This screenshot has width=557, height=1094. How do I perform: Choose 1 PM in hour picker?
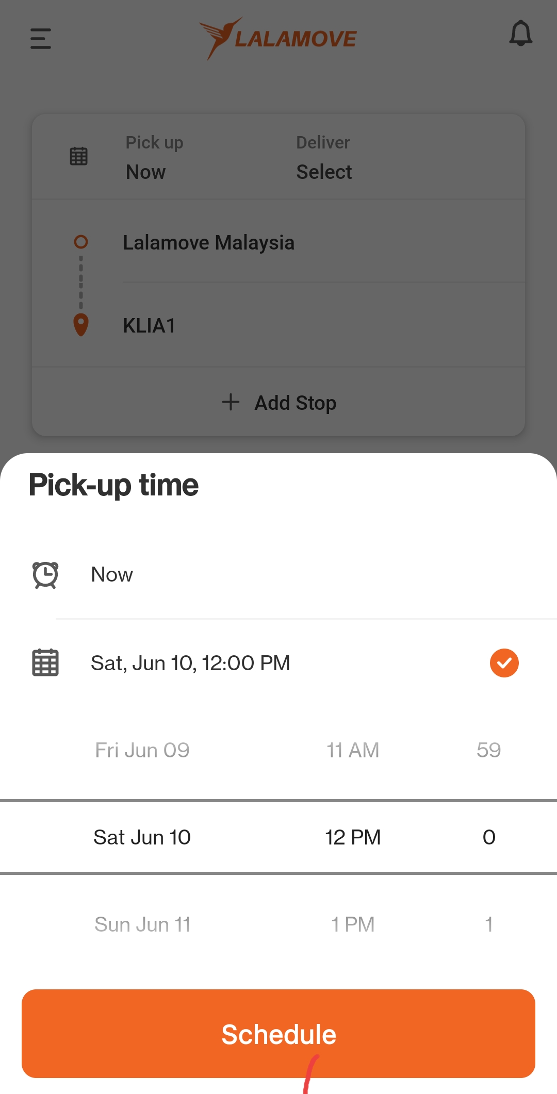pos(353,924)
